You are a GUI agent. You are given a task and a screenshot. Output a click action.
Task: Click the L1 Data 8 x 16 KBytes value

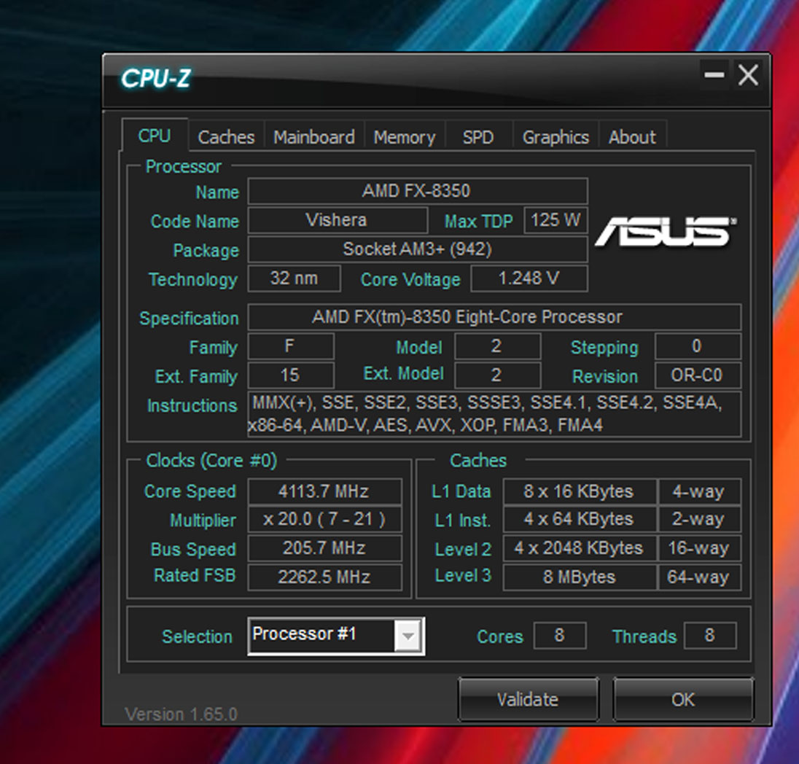click(x=580, y=491)
